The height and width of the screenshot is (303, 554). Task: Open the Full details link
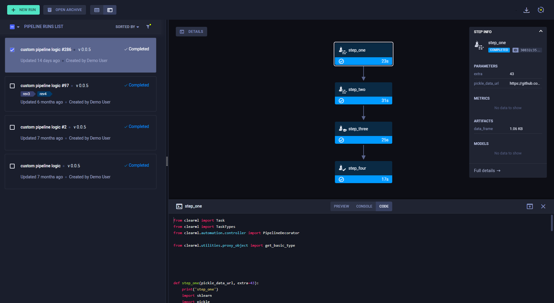click(x=487, y=171)
